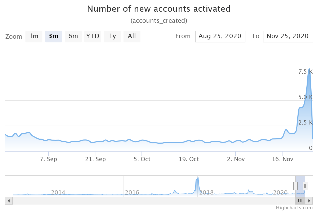Click the scrollbar thumb grip
The image size is (318, 212).
coord(300,201)
